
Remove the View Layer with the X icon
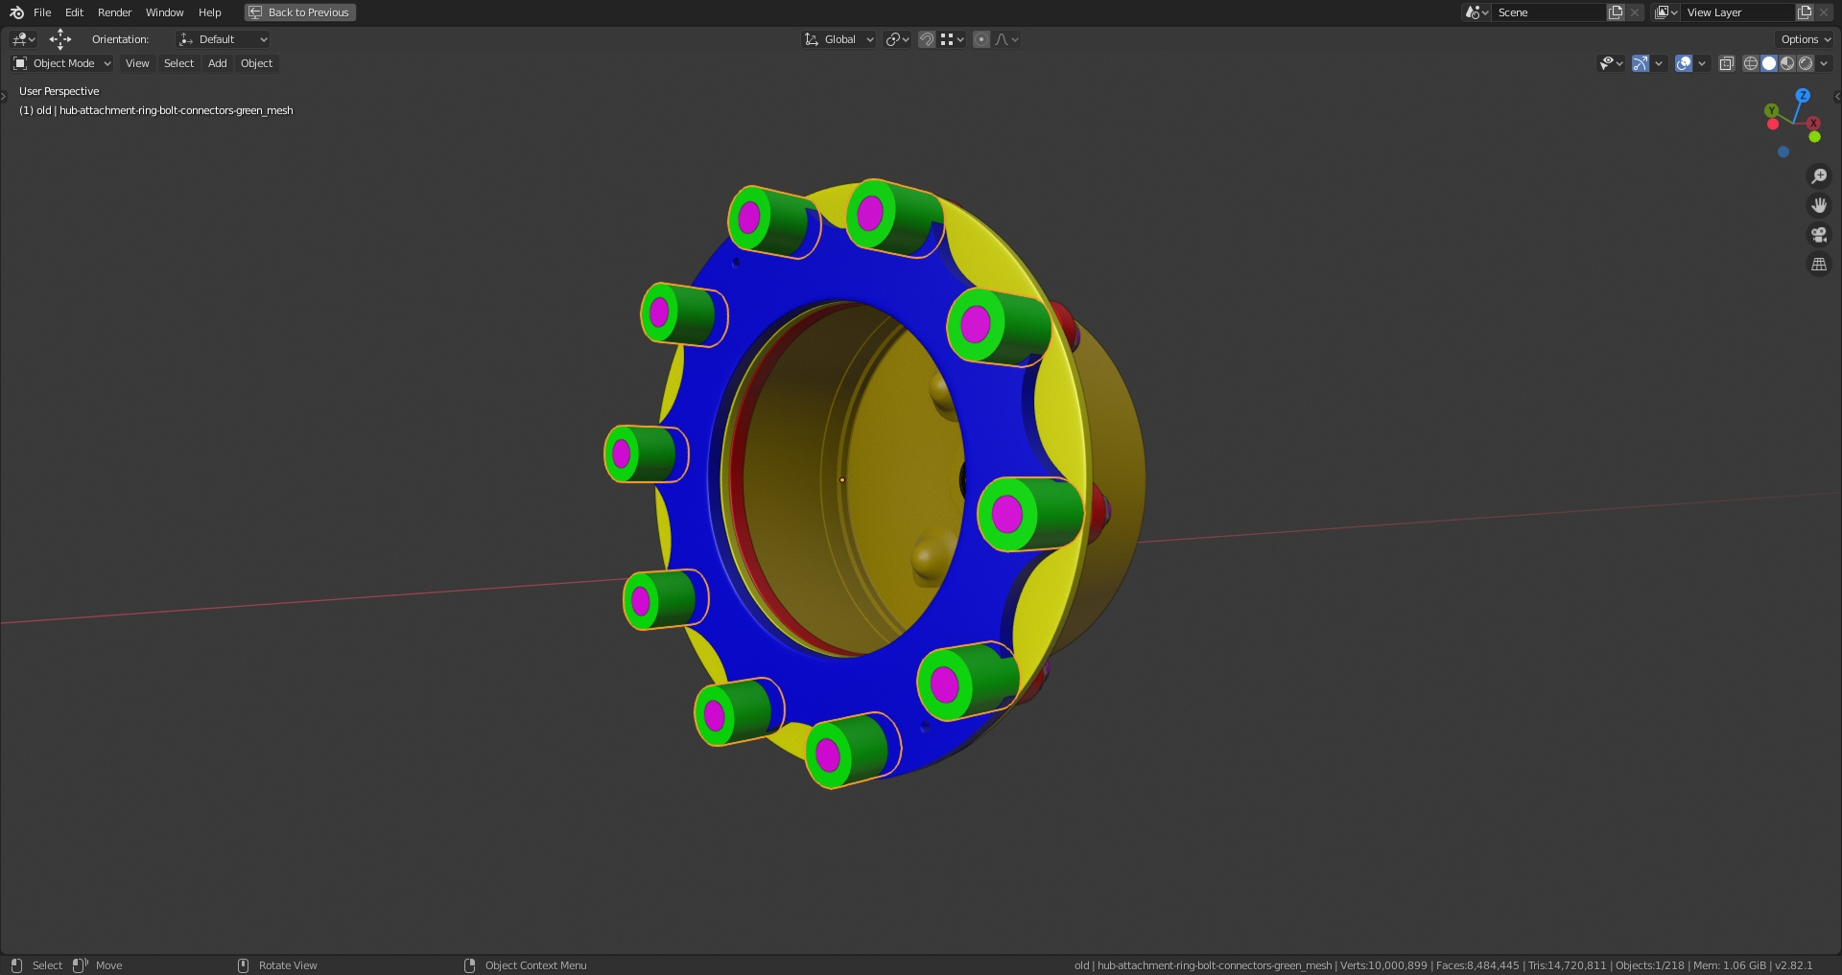(1824, 12)
